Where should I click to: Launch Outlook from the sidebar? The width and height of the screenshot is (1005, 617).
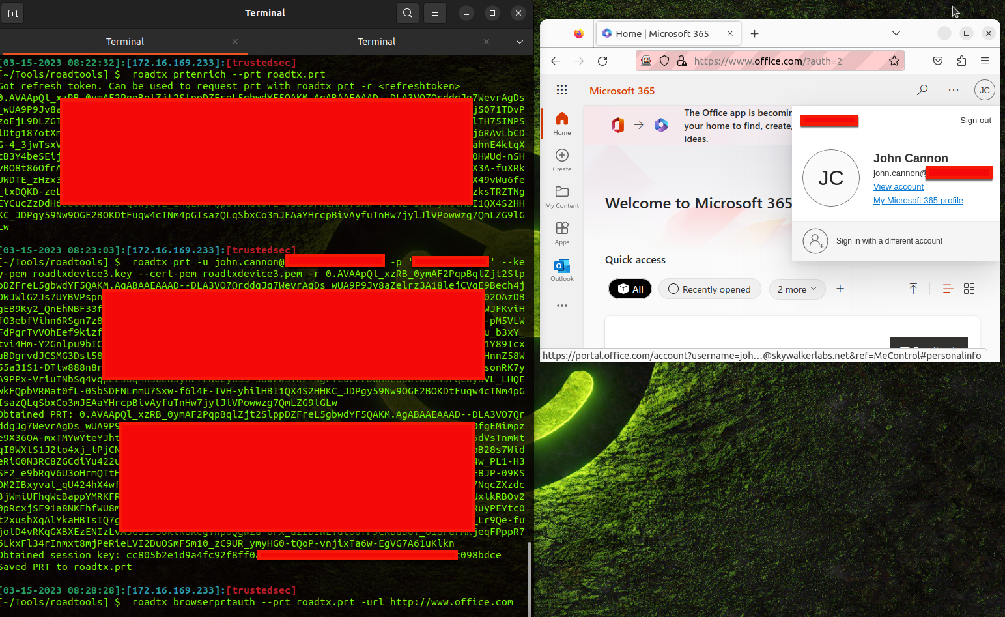[x=562, y=270]
